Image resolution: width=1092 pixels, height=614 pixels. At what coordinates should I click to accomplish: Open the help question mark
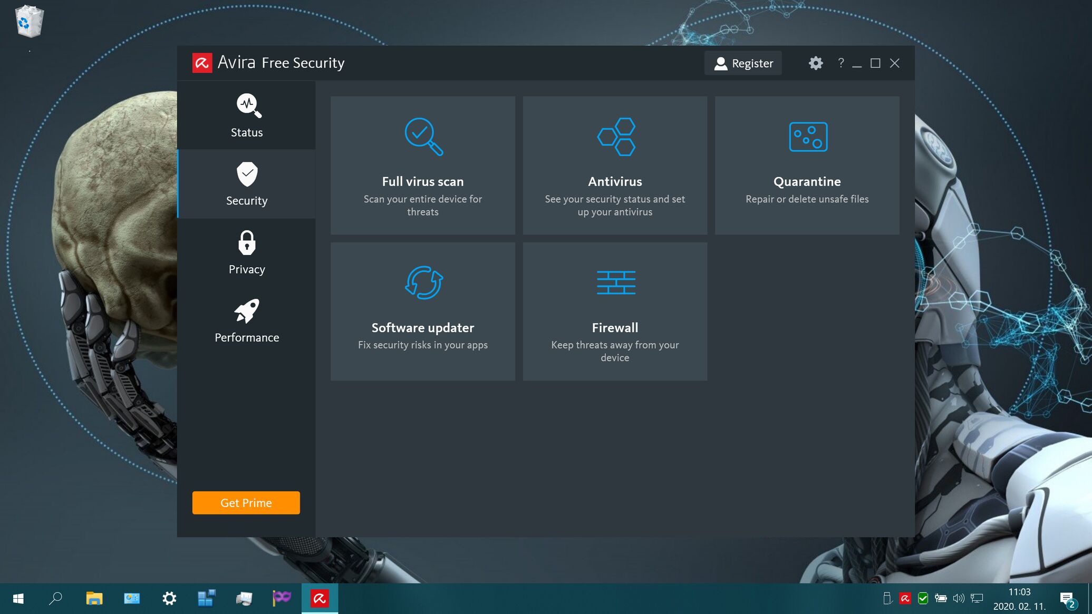[x=841, y=63]
